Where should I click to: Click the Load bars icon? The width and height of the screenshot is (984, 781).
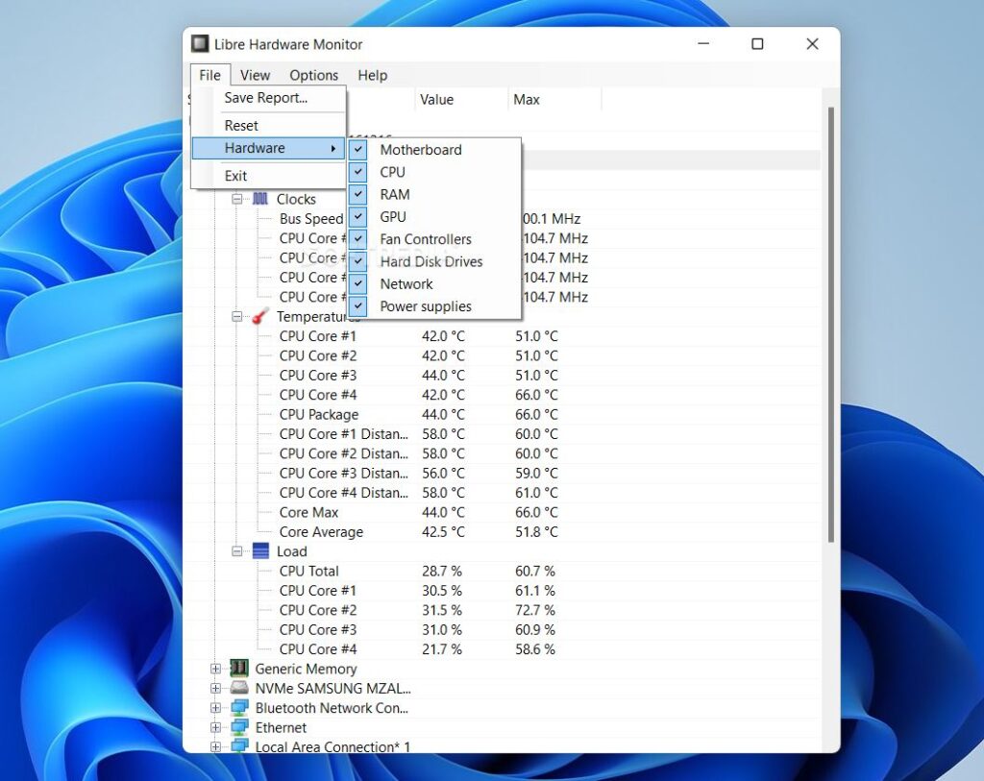tap(260, 551)
